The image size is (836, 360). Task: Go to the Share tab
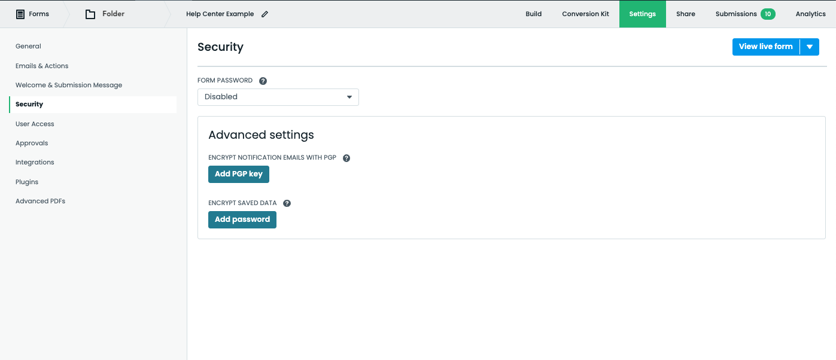coord(685,14)
